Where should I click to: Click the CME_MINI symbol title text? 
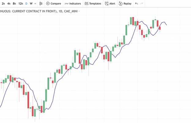pos(71,11)
